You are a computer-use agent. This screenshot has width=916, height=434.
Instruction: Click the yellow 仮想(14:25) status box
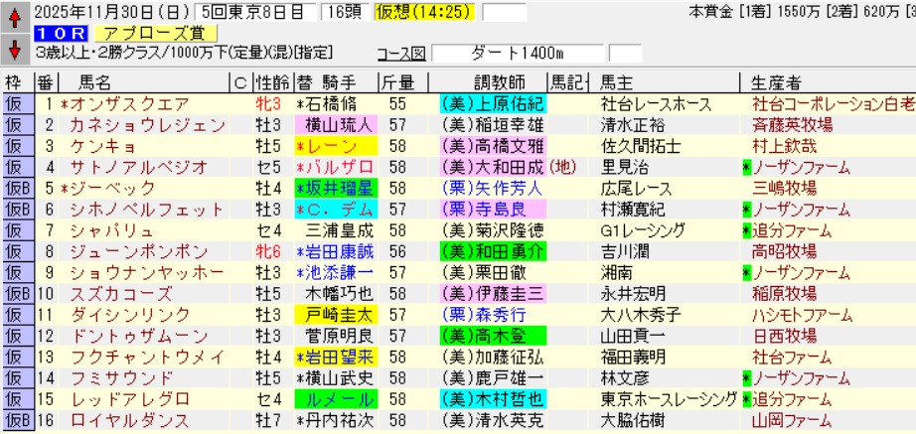438,12
